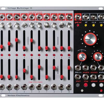Click the stage 4 select input jack
This screenshot has width=104, height=104.
pos(24,87)
